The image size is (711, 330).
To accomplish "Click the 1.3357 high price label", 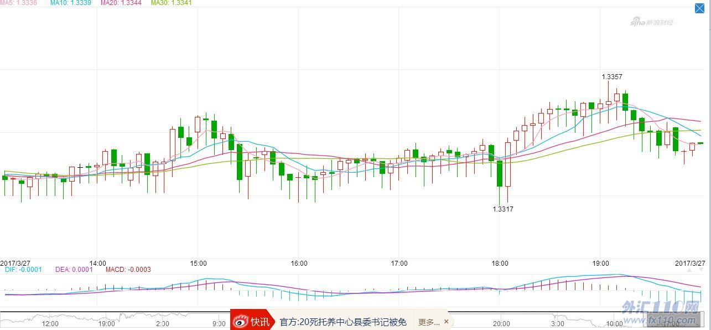I will pos(612,77).
